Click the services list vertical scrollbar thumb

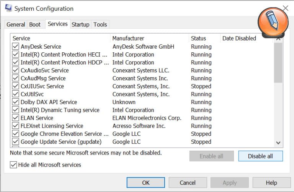click(278, 63)
